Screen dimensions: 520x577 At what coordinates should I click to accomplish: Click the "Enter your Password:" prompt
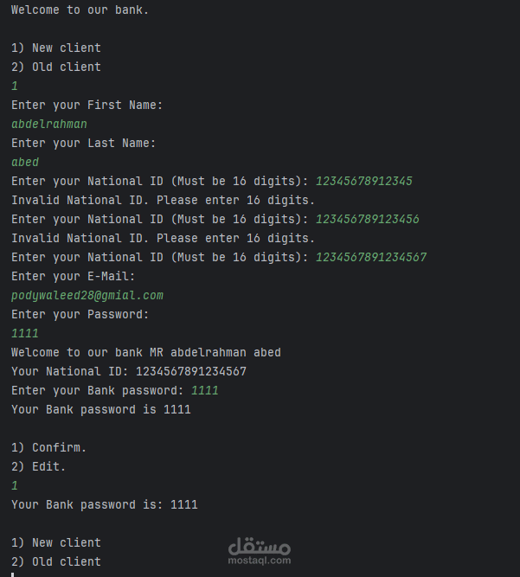80,314
